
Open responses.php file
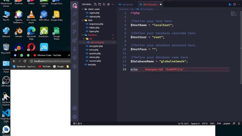pos(96,24)
